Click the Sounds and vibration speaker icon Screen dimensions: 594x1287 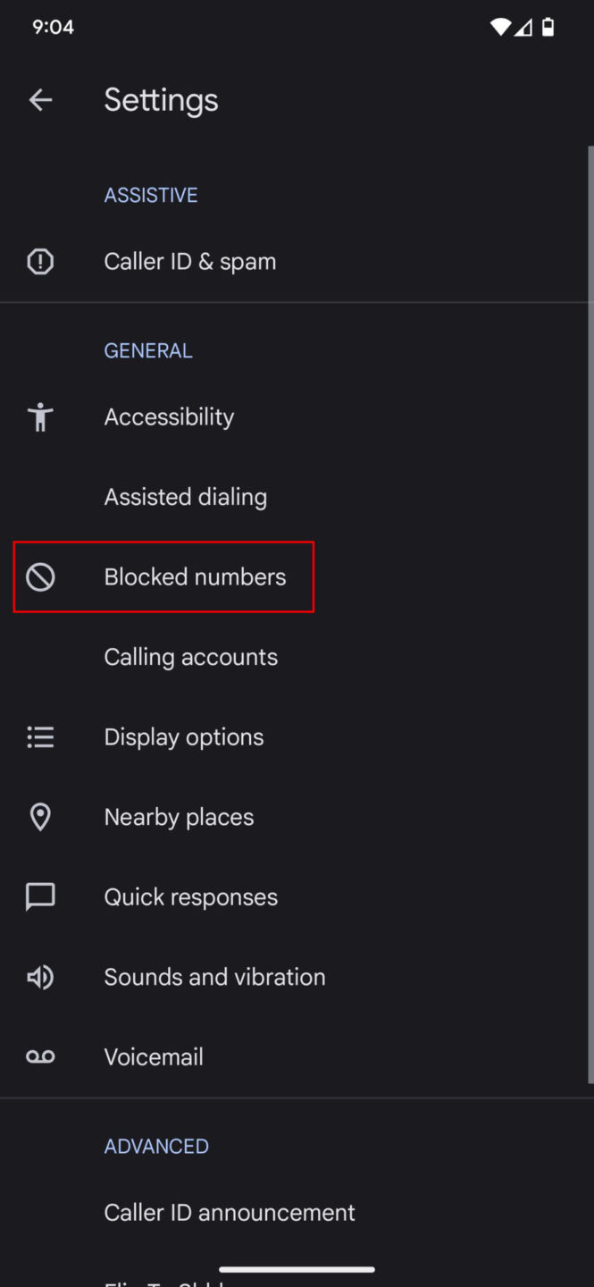(x=40, y=977)
